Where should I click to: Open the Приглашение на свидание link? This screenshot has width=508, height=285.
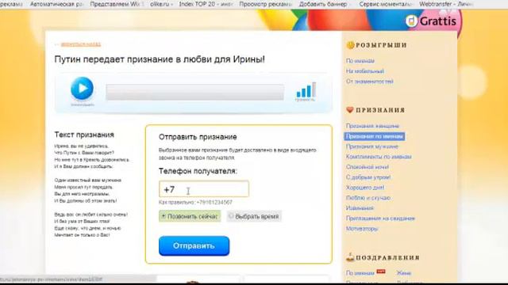(380, 218)
